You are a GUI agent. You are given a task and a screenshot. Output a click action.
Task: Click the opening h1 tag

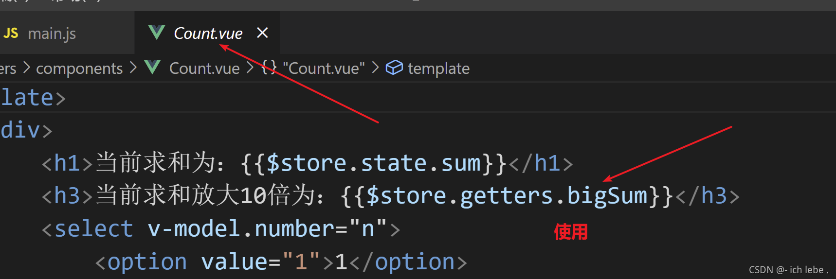coord(67,163)
